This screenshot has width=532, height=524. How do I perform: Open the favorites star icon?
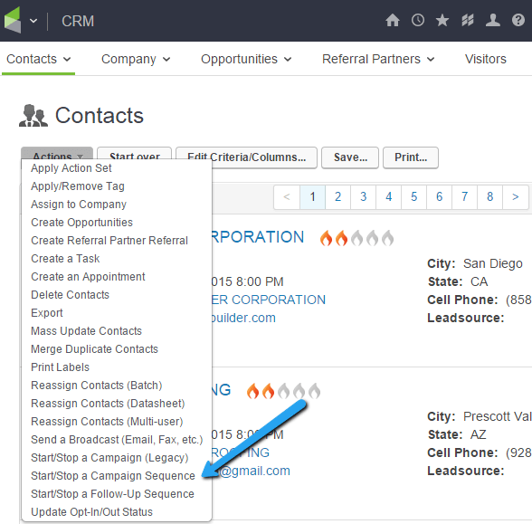(x=442, y=20)
